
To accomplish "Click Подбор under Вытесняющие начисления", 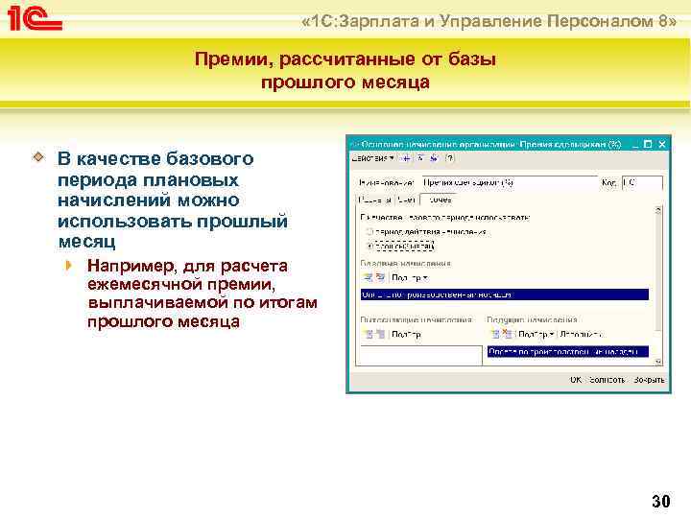I will pyautogui.click(x=406, y=335).
